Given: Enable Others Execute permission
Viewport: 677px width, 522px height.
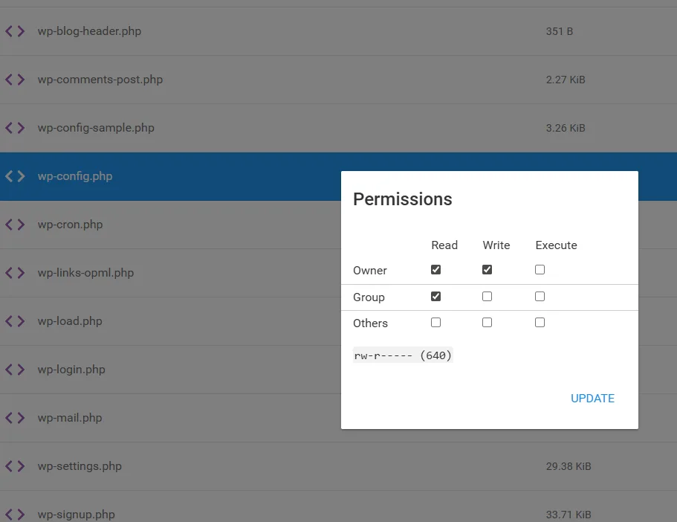Looking at the screenshot, I should tap(540, 323).
